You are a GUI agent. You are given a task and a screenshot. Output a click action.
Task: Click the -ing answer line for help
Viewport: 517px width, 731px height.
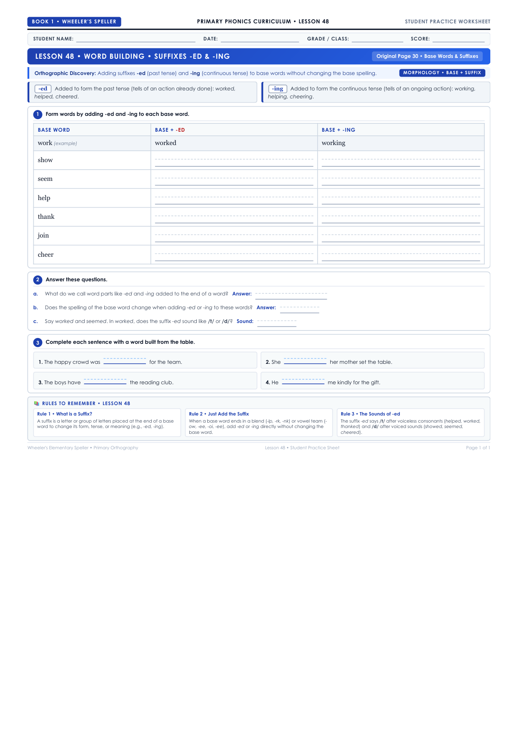coord(401,200)
